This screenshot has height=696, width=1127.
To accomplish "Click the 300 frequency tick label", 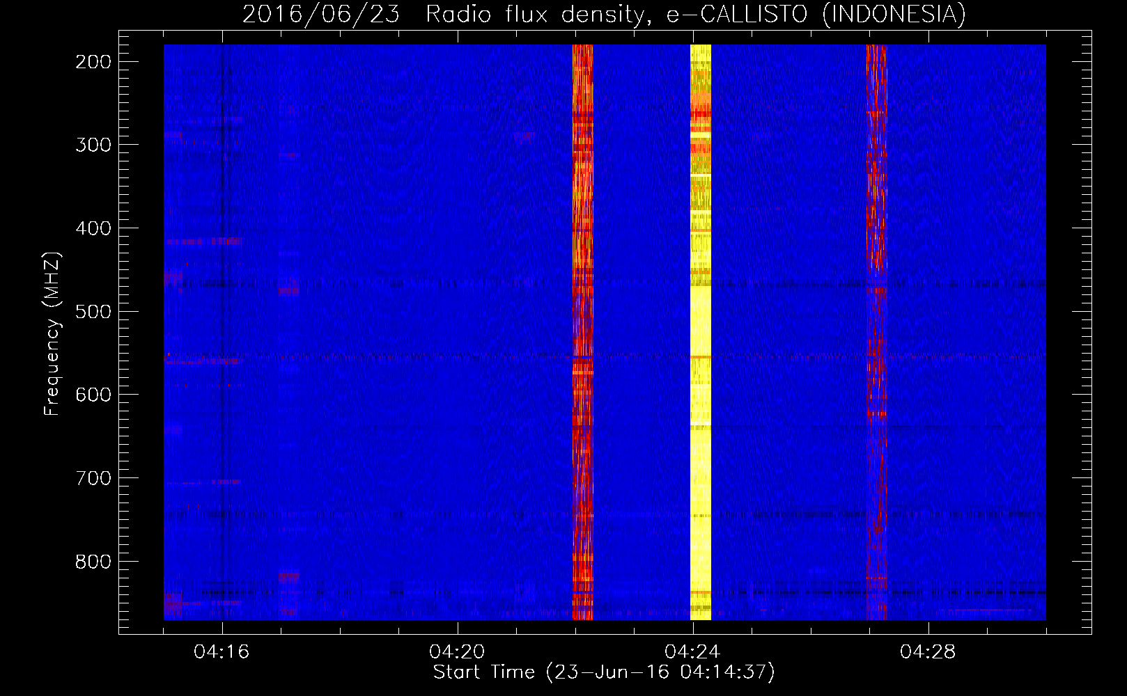I will (x=93, y=145).
